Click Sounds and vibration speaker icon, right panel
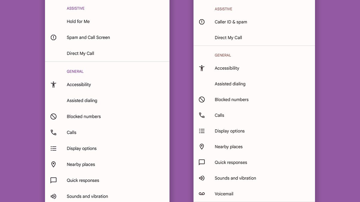The image size is (360, 202). pos(202,178)
